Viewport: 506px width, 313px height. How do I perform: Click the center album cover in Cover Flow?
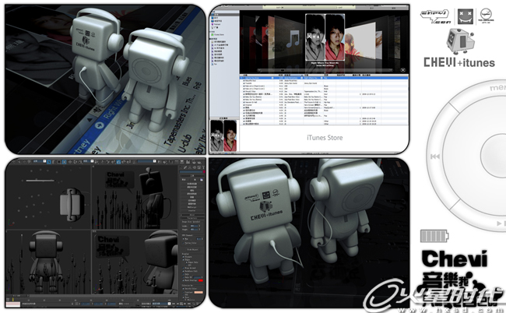click(x=325, y=37)
